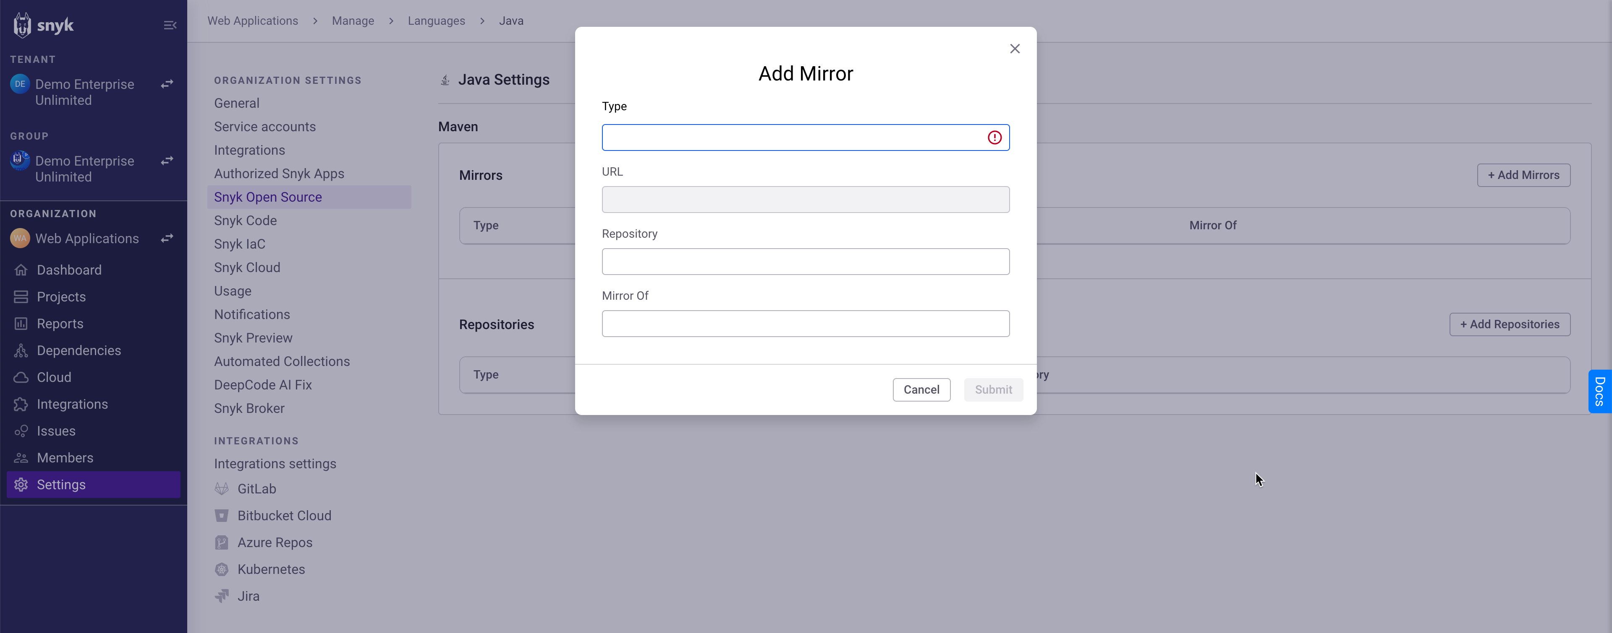The height and width of the screenshot is (633, 1612).
Task: Switch organization Web Applications swap arrows
Action: (167, 238)
